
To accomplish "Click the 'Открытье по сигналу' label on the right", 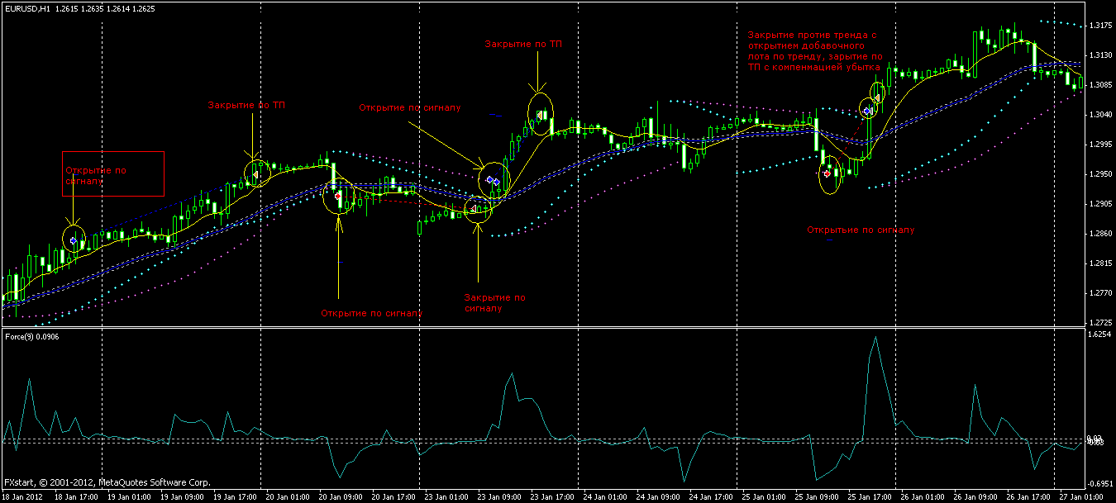I will [x=861, y=230].
